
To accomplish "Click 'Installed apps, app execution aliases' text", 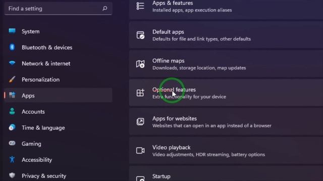I will [192, 10].
